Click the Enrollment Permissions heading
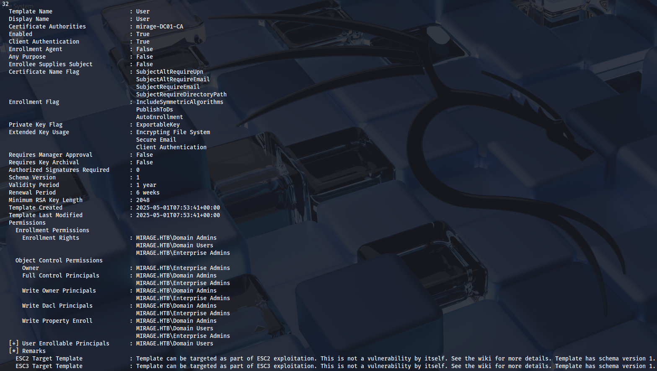This screenshot has height=371, width=657. (52, 230)
